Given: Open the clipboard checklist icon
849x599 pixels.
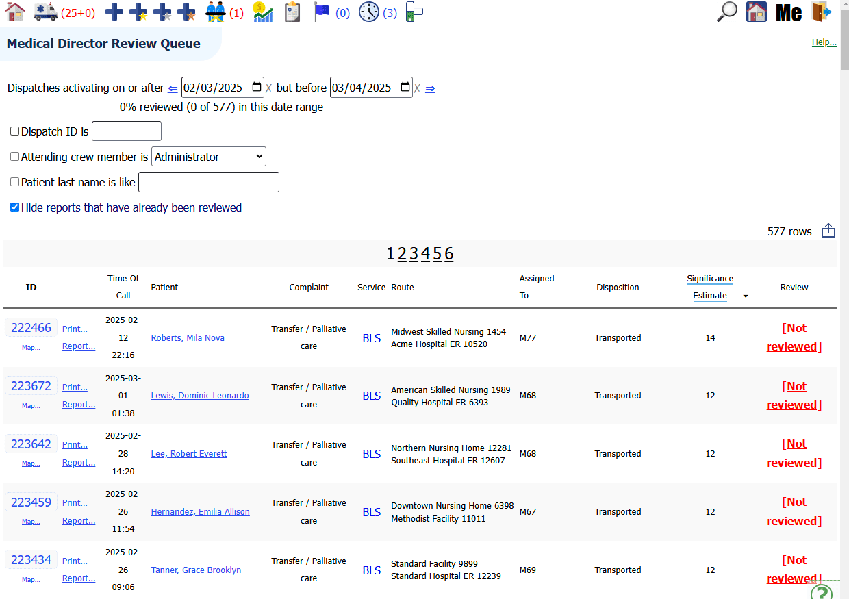Looking at the screenshot, I should click(x=292, y=12).
